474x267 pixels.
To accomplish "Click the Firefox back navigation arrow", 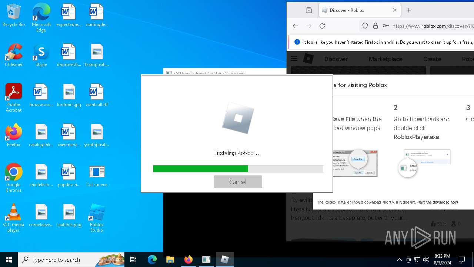I will tap(295, 26).
